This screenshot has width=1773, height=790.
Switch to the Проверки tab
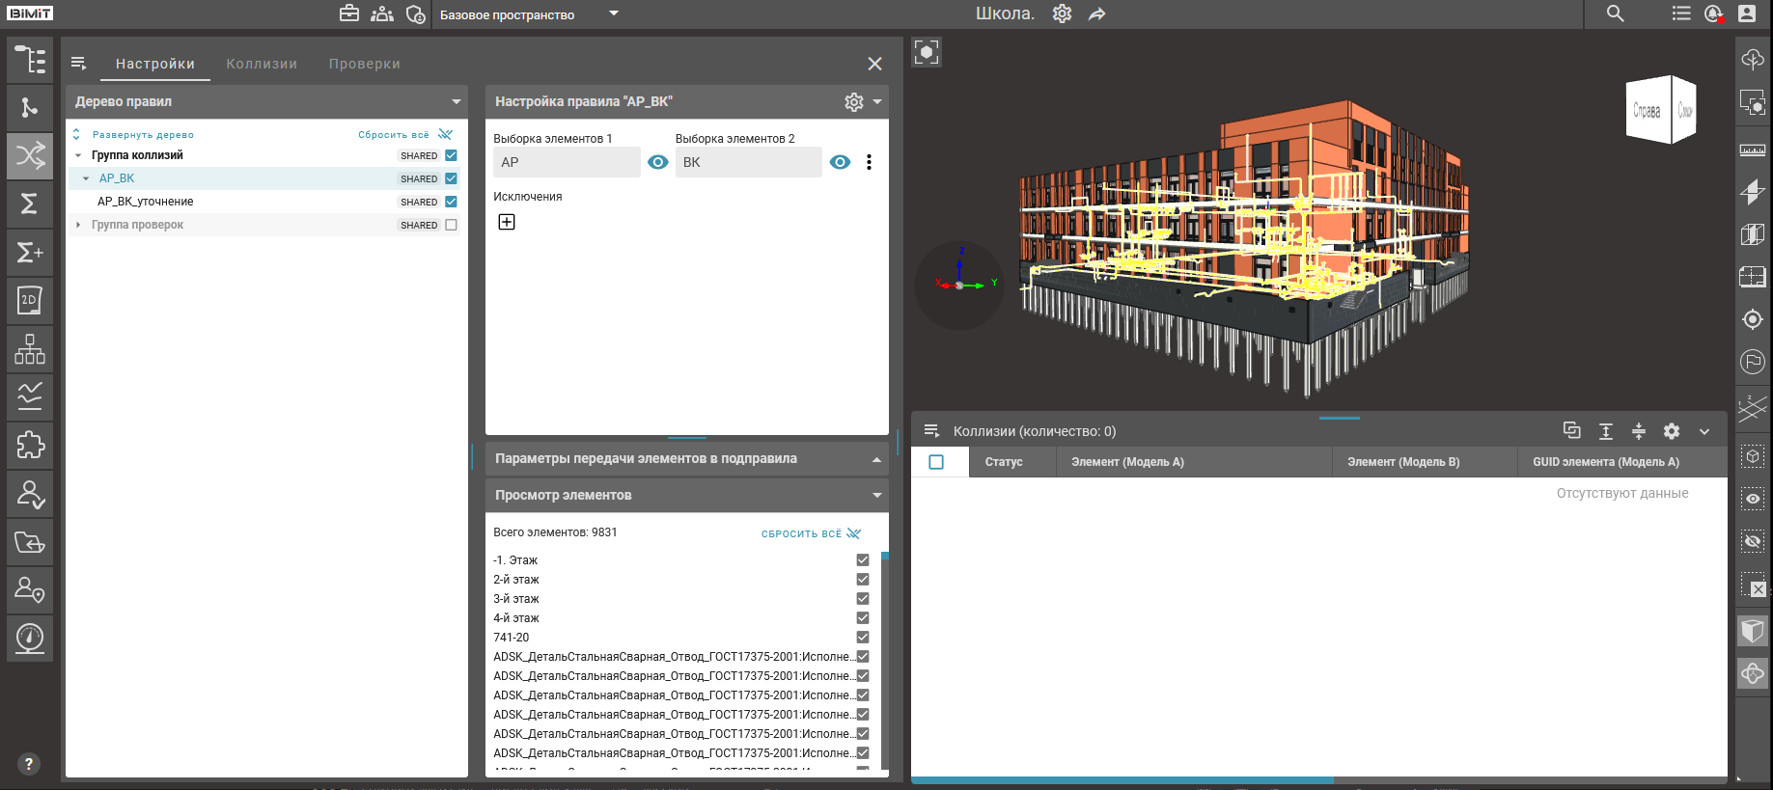(364, 64)
